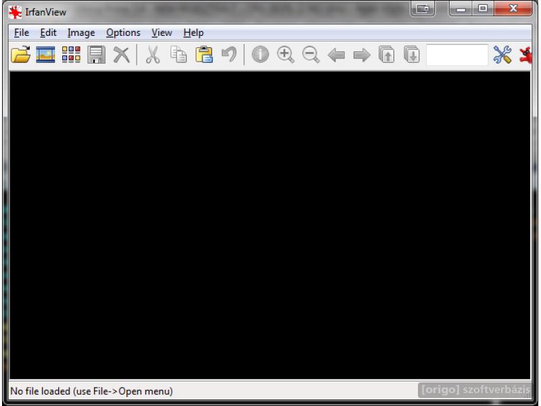The height and width of the screenshot is (406, 541).
Task: Click the extra title bar button left of minimize
Action: (x=422, y=8)
